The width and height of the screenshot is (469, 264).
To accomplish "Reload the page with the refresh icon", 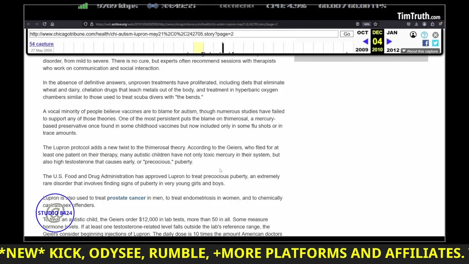I will (x=44, y=24).
